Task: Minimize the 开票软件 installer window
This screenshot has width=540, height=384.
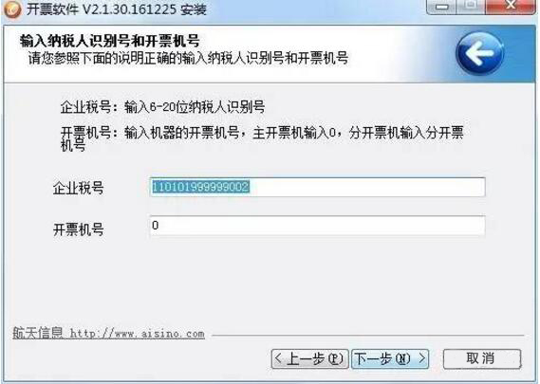Action: click(x=442, y=6)
